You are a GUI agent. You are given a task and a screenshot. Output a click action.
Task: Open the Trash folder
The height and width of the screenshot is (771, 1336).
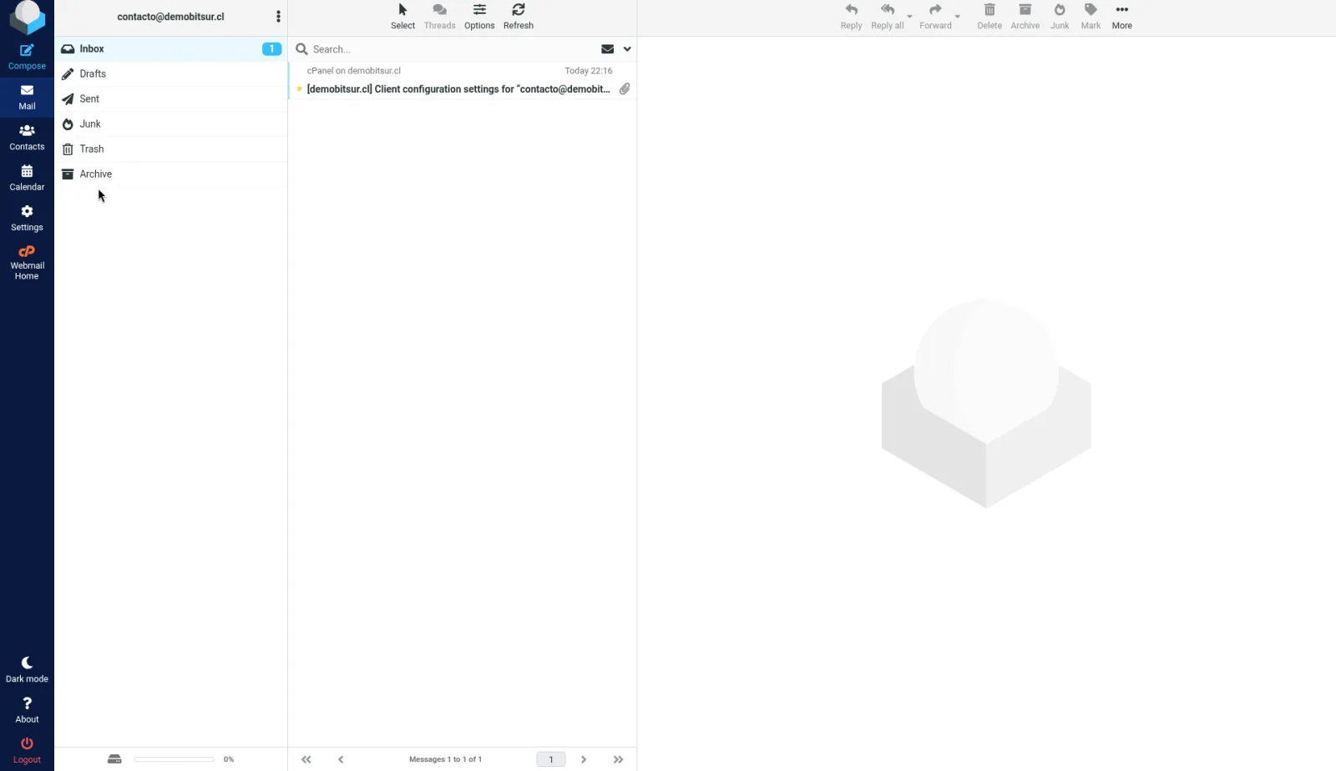click(x=171, y=149)
